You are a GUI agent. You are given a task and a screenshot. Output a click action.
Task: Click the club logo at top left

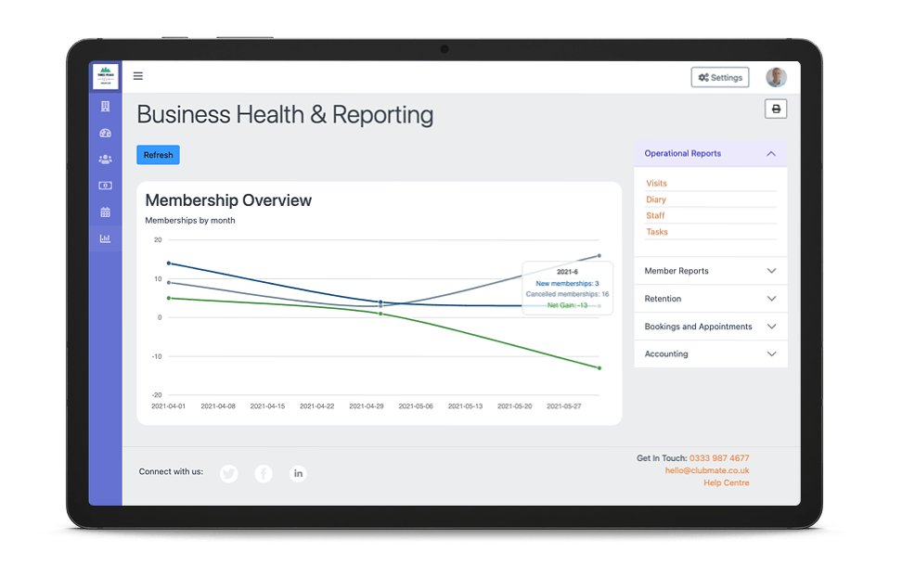click(105, 76)
